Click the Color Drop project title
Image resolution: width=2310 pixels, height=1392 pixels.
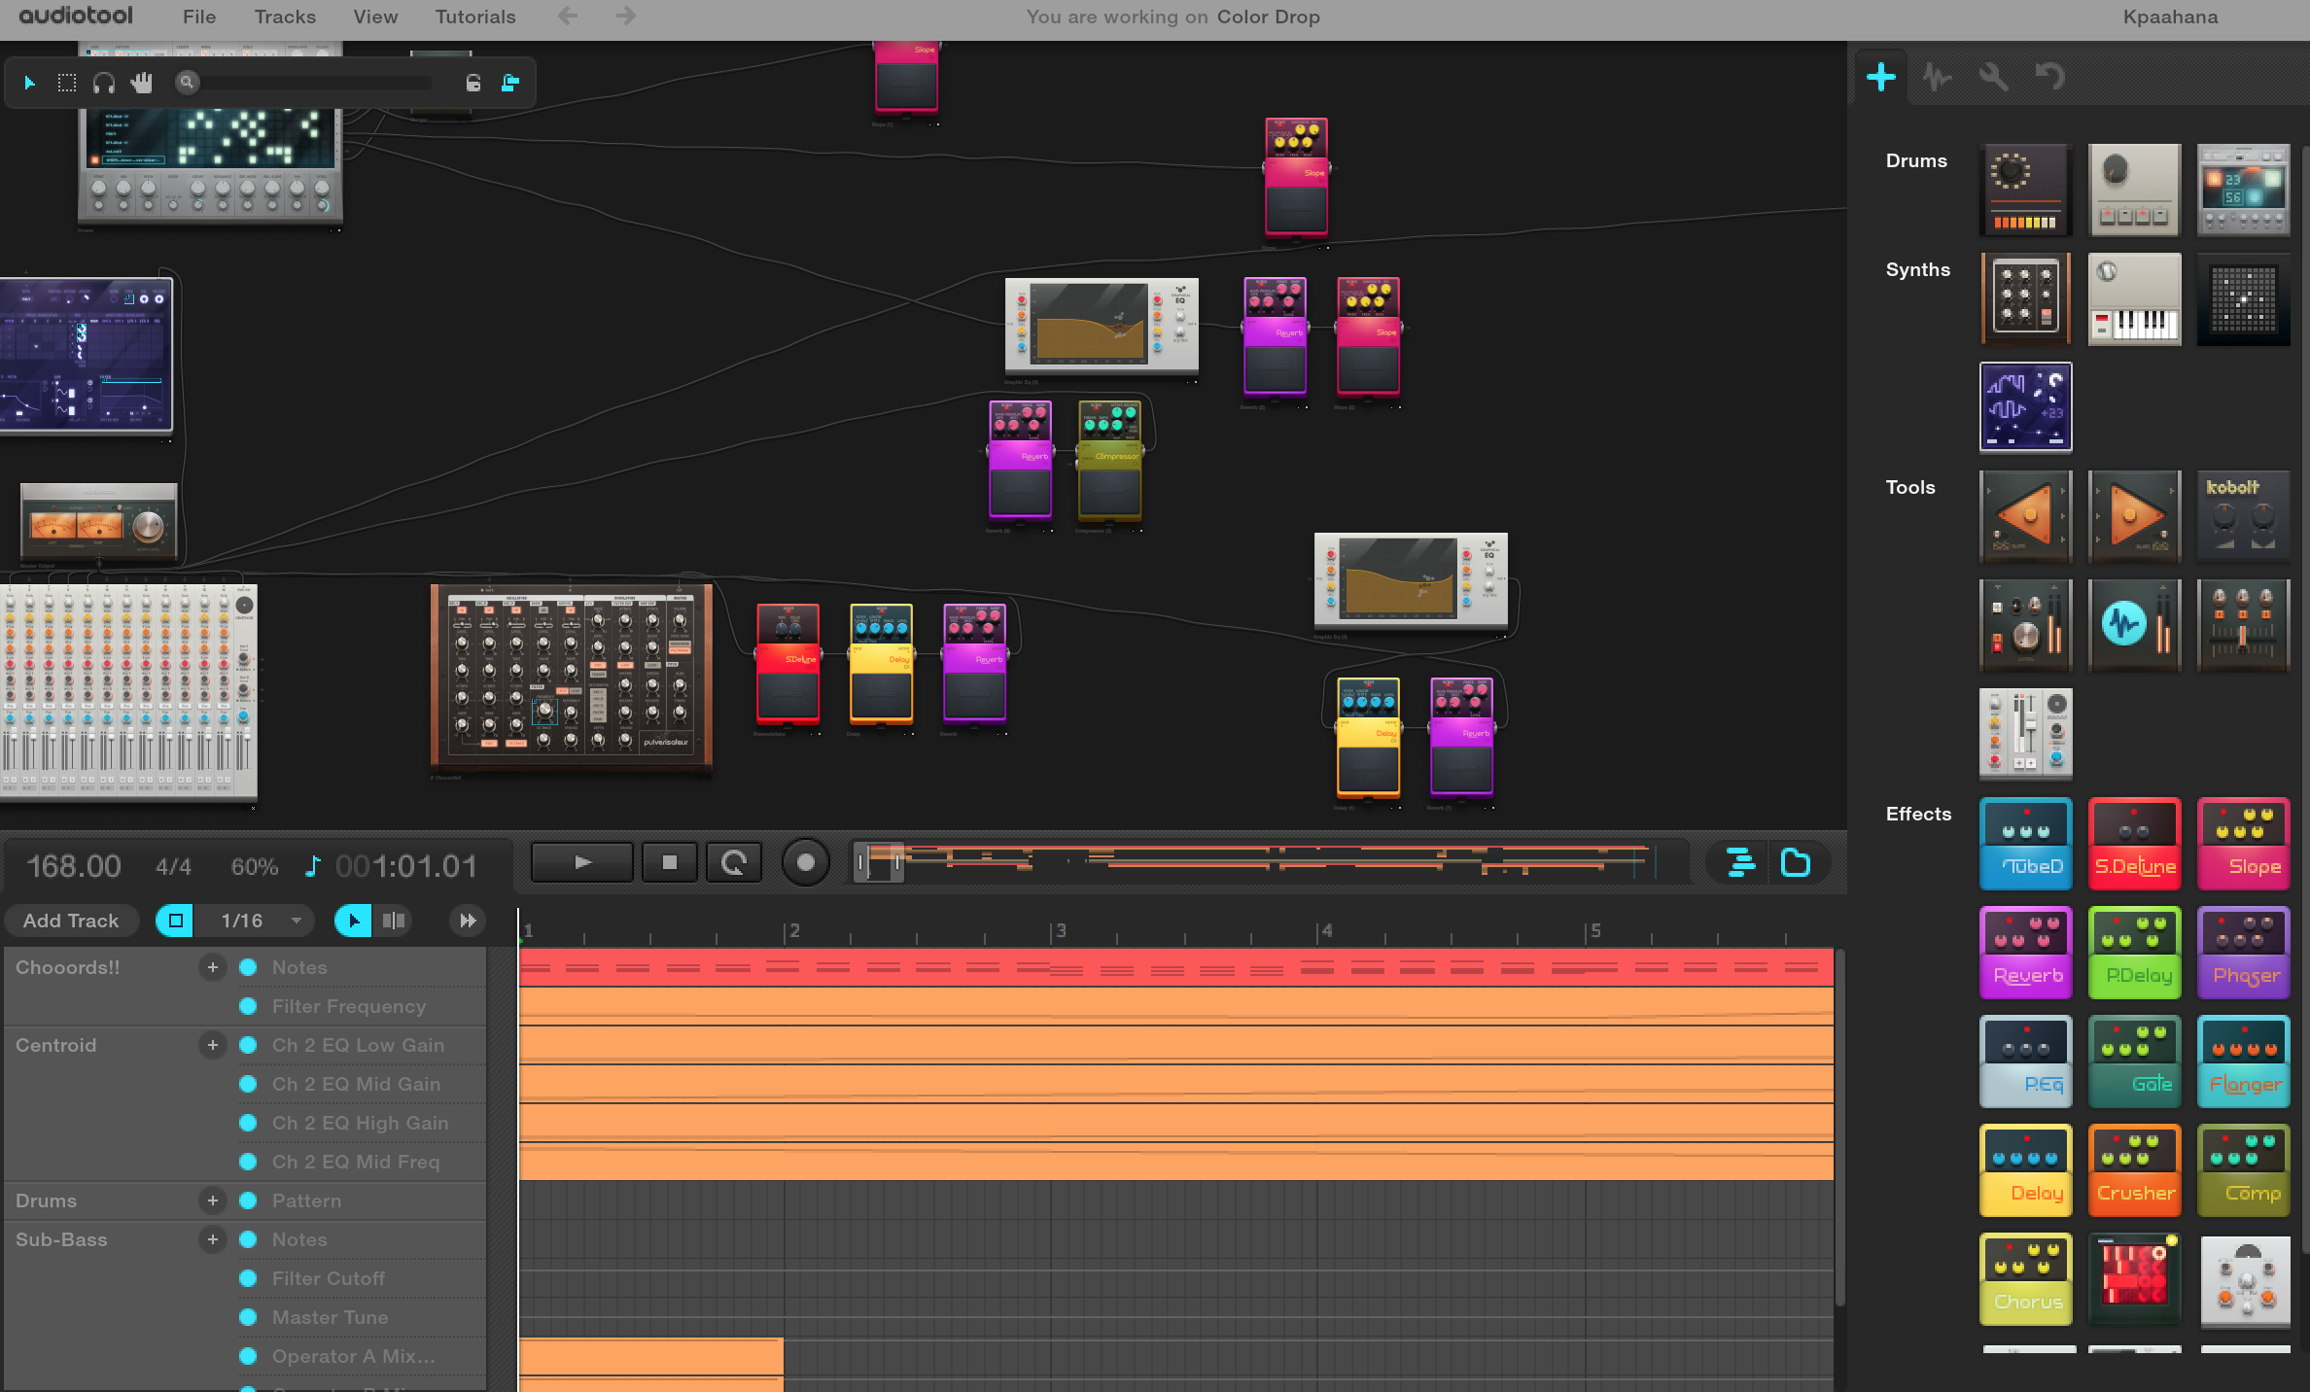click(x=1269, y=17)
